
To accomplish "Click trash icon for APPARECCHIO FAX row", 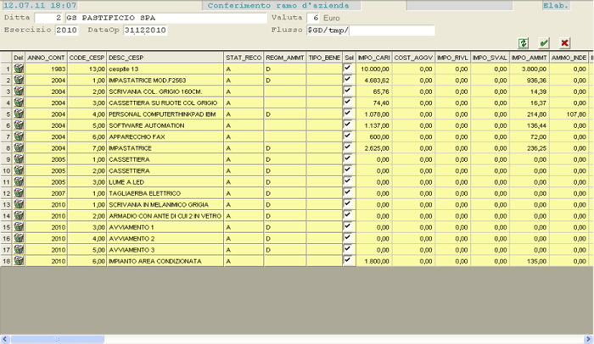I will pyautogui.click(x=19, y=136).
